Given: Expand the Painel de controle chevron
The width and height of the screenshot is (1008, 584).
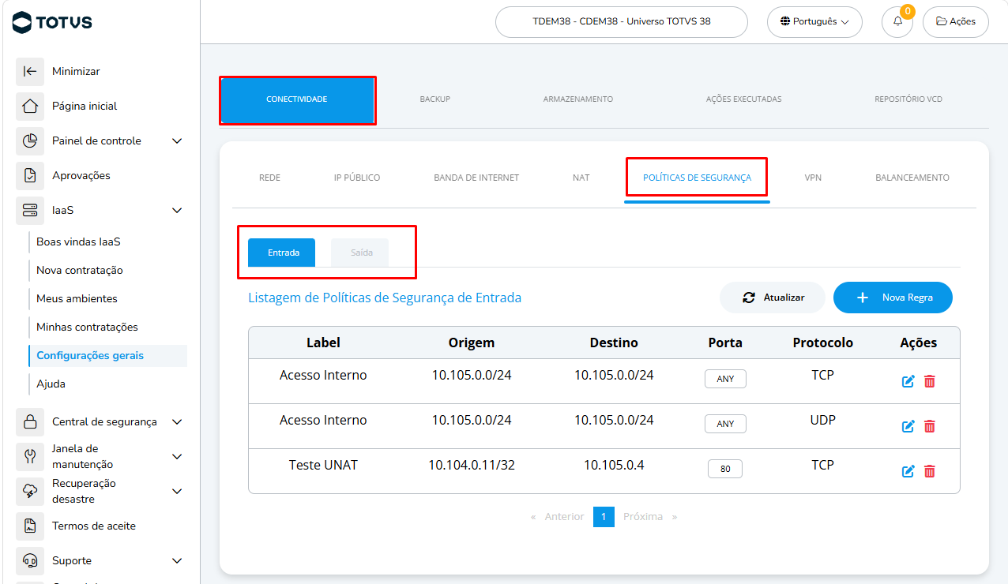Looking at the screenshot, I should (x=177, y=140).
